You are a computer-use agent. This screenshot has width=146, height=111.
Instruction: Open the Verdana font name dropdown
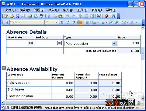click(x=43, y=22)
